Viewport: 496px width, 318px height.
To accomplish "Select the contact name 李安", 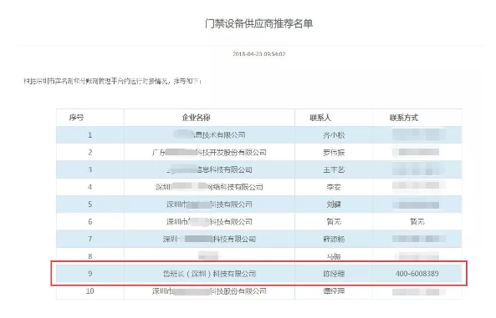I will point(334,187).
